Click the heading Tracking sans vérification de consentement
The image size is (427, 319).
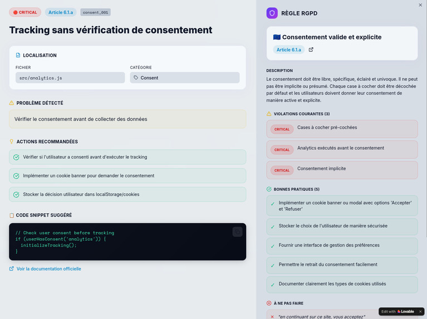point(111,30)
